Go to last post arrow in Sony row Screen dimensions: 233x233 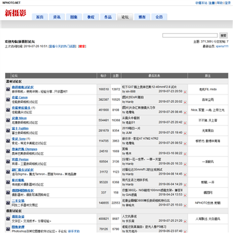click(185, 143)
